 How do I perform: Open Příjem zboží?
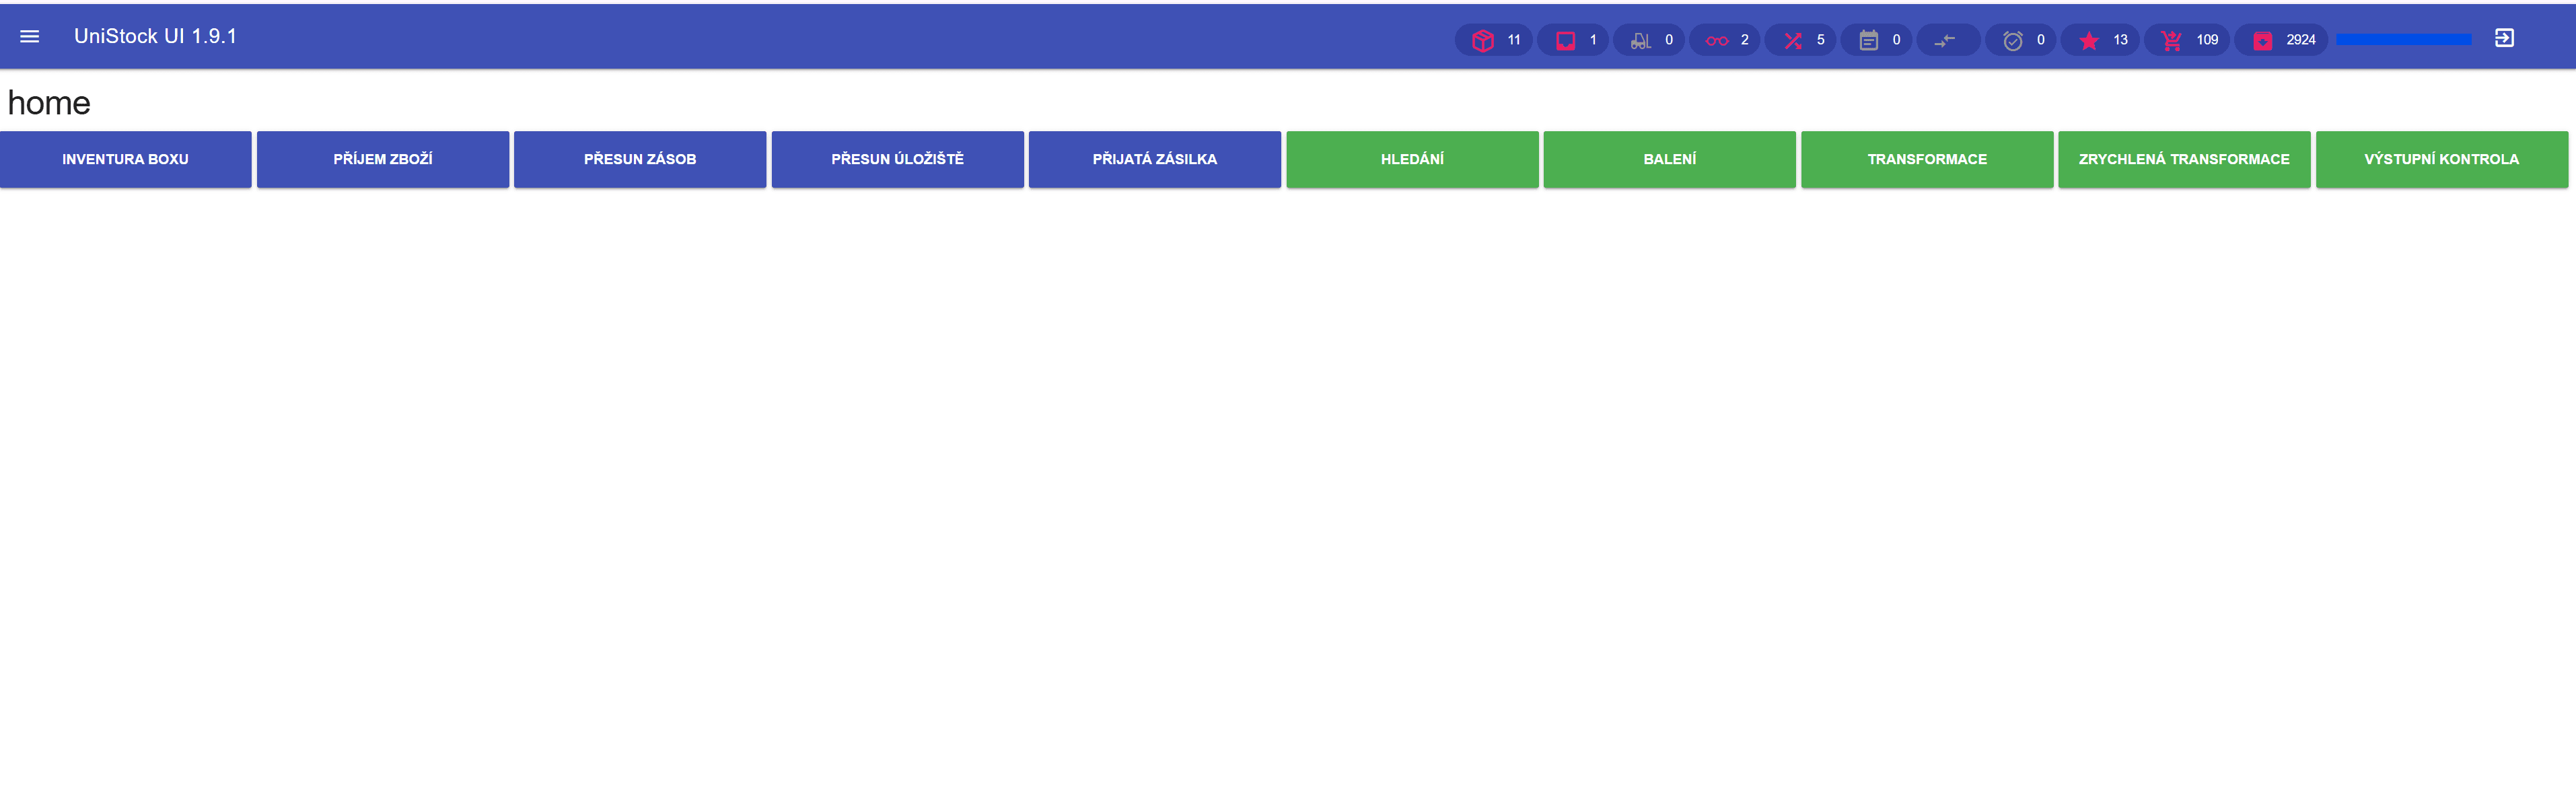click(383, 159)
